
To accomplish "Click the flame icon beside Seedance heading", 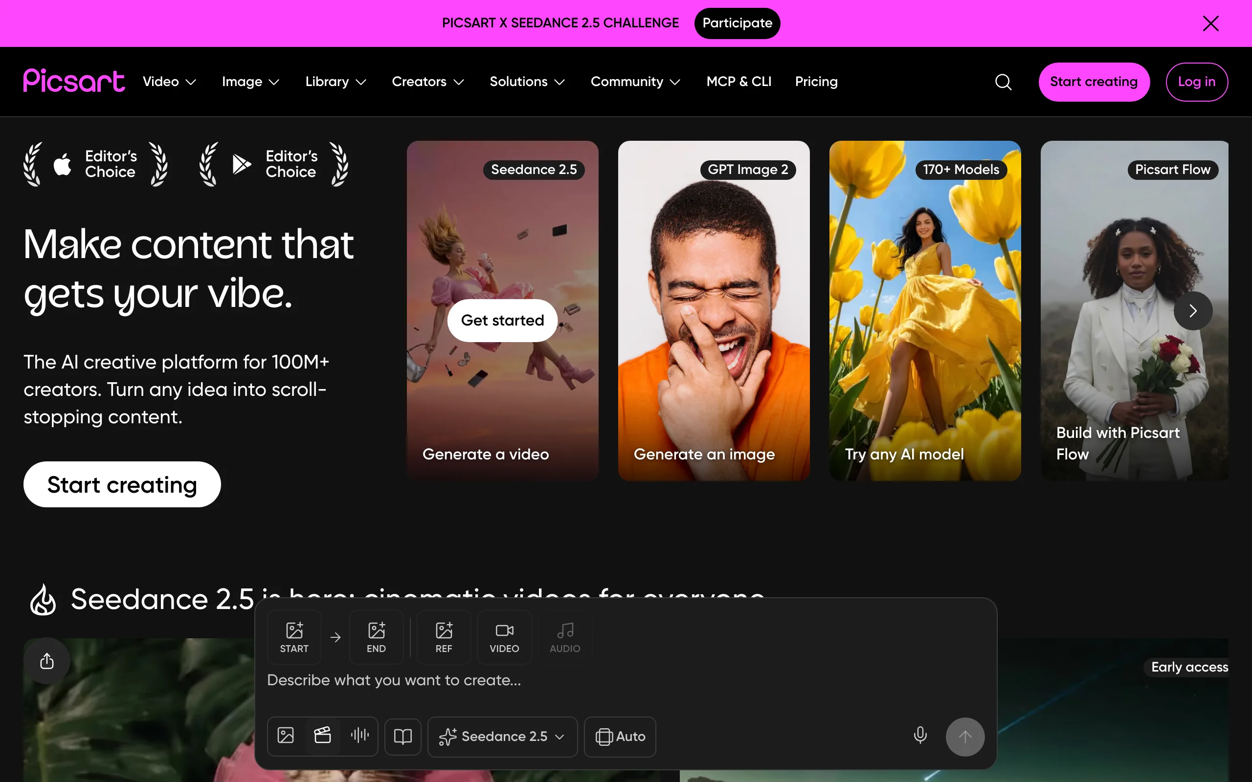I will (43, 600).
